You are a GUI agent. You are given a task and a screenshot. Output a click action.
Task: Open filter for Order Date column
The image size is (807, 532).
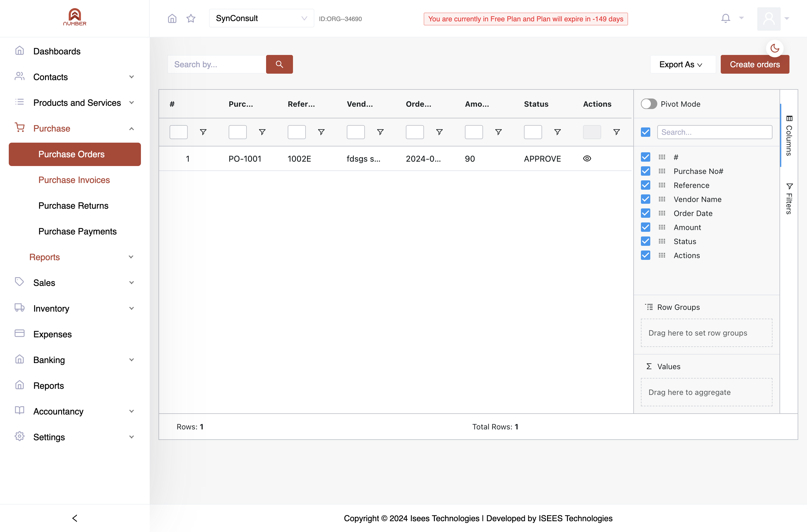(439, 132)
